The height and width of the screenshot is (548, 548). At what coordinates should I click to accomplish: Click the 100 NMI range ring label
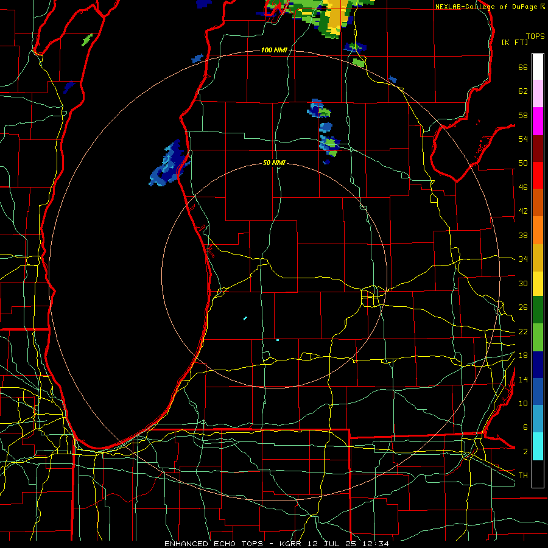[x=274, y=51]
